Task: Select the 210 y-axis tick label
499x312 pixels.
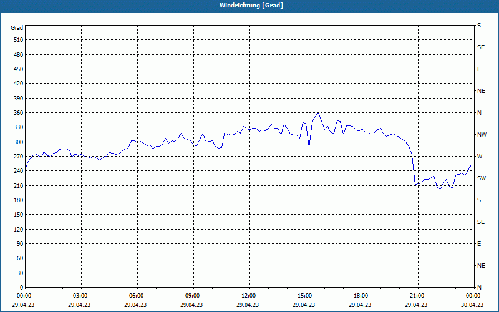Action: (x=19, y=185)
